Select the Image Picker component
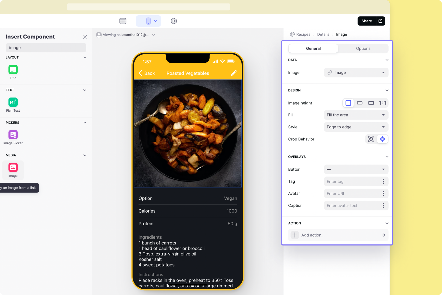Viewport: 442px width, 295px height. pyautogui.click(x=13, y=135)
